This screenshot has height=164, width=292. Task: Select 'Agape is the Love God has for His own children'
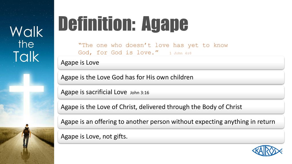click(x=171, y=77)
